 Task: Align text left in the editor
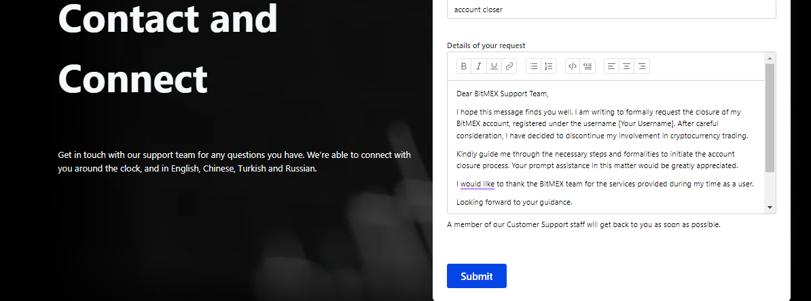pyautogui.click(x=611, y=66)
